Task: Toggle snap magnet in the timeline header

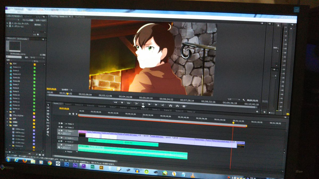Action: (70, 114)
